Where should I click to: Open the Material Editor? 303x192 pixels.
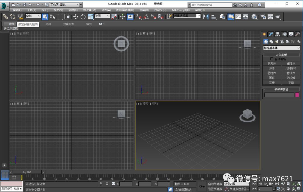(254, 17)
